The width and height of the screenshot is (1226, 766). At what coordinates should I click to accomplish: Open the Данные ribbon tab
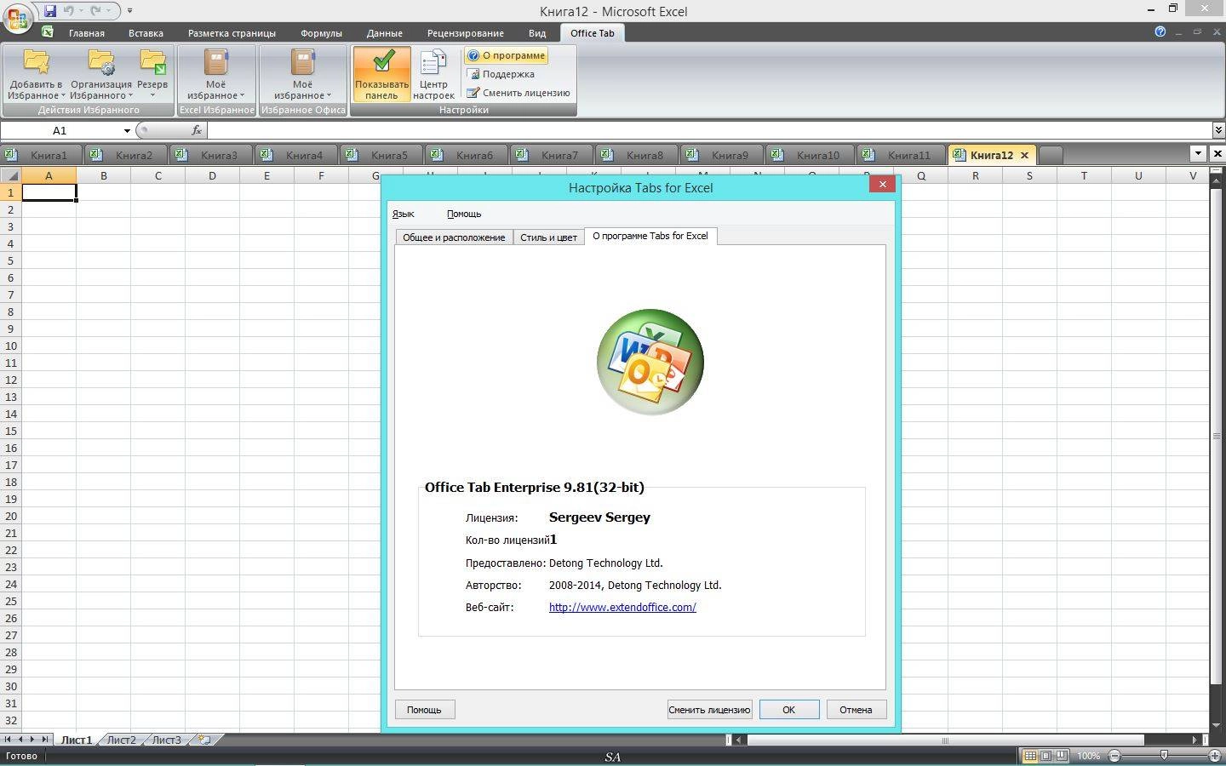384,33
